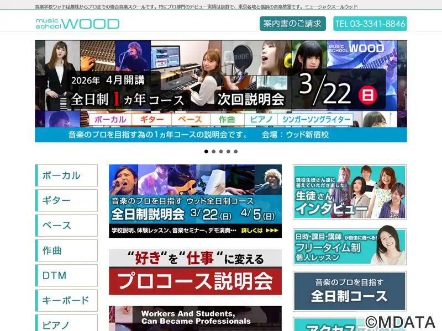Open the 作曲 sidebar menu item

pos(66,250)
